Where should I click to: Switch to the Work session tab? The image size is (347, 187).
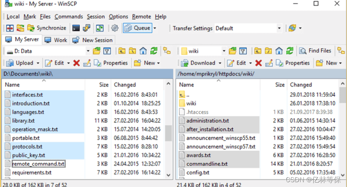coord(56,40)
